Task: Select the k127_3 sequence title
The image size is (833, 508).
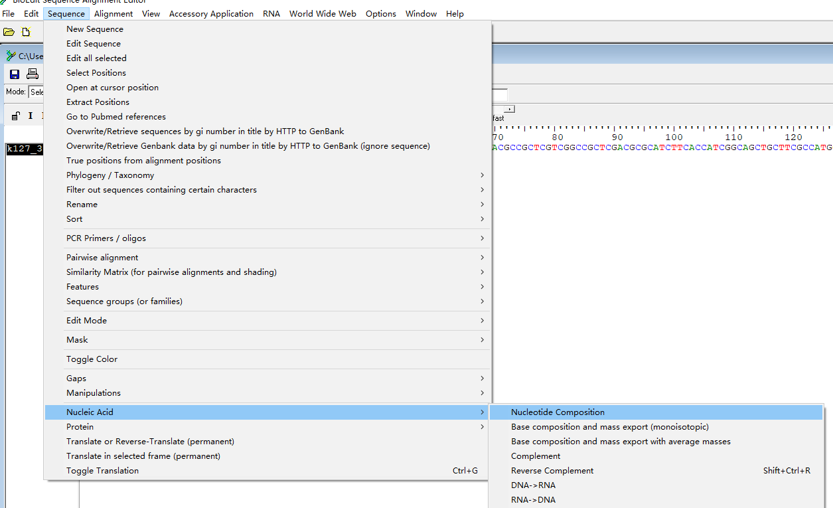Action: pos(25,149)
